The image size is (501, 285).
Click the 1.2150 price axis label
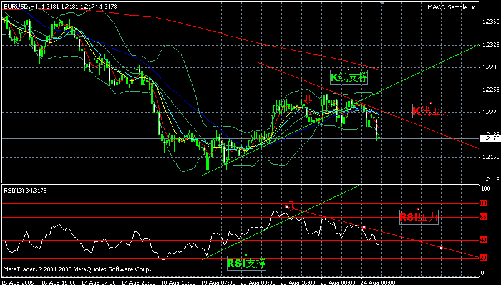[x=492, y=157]
